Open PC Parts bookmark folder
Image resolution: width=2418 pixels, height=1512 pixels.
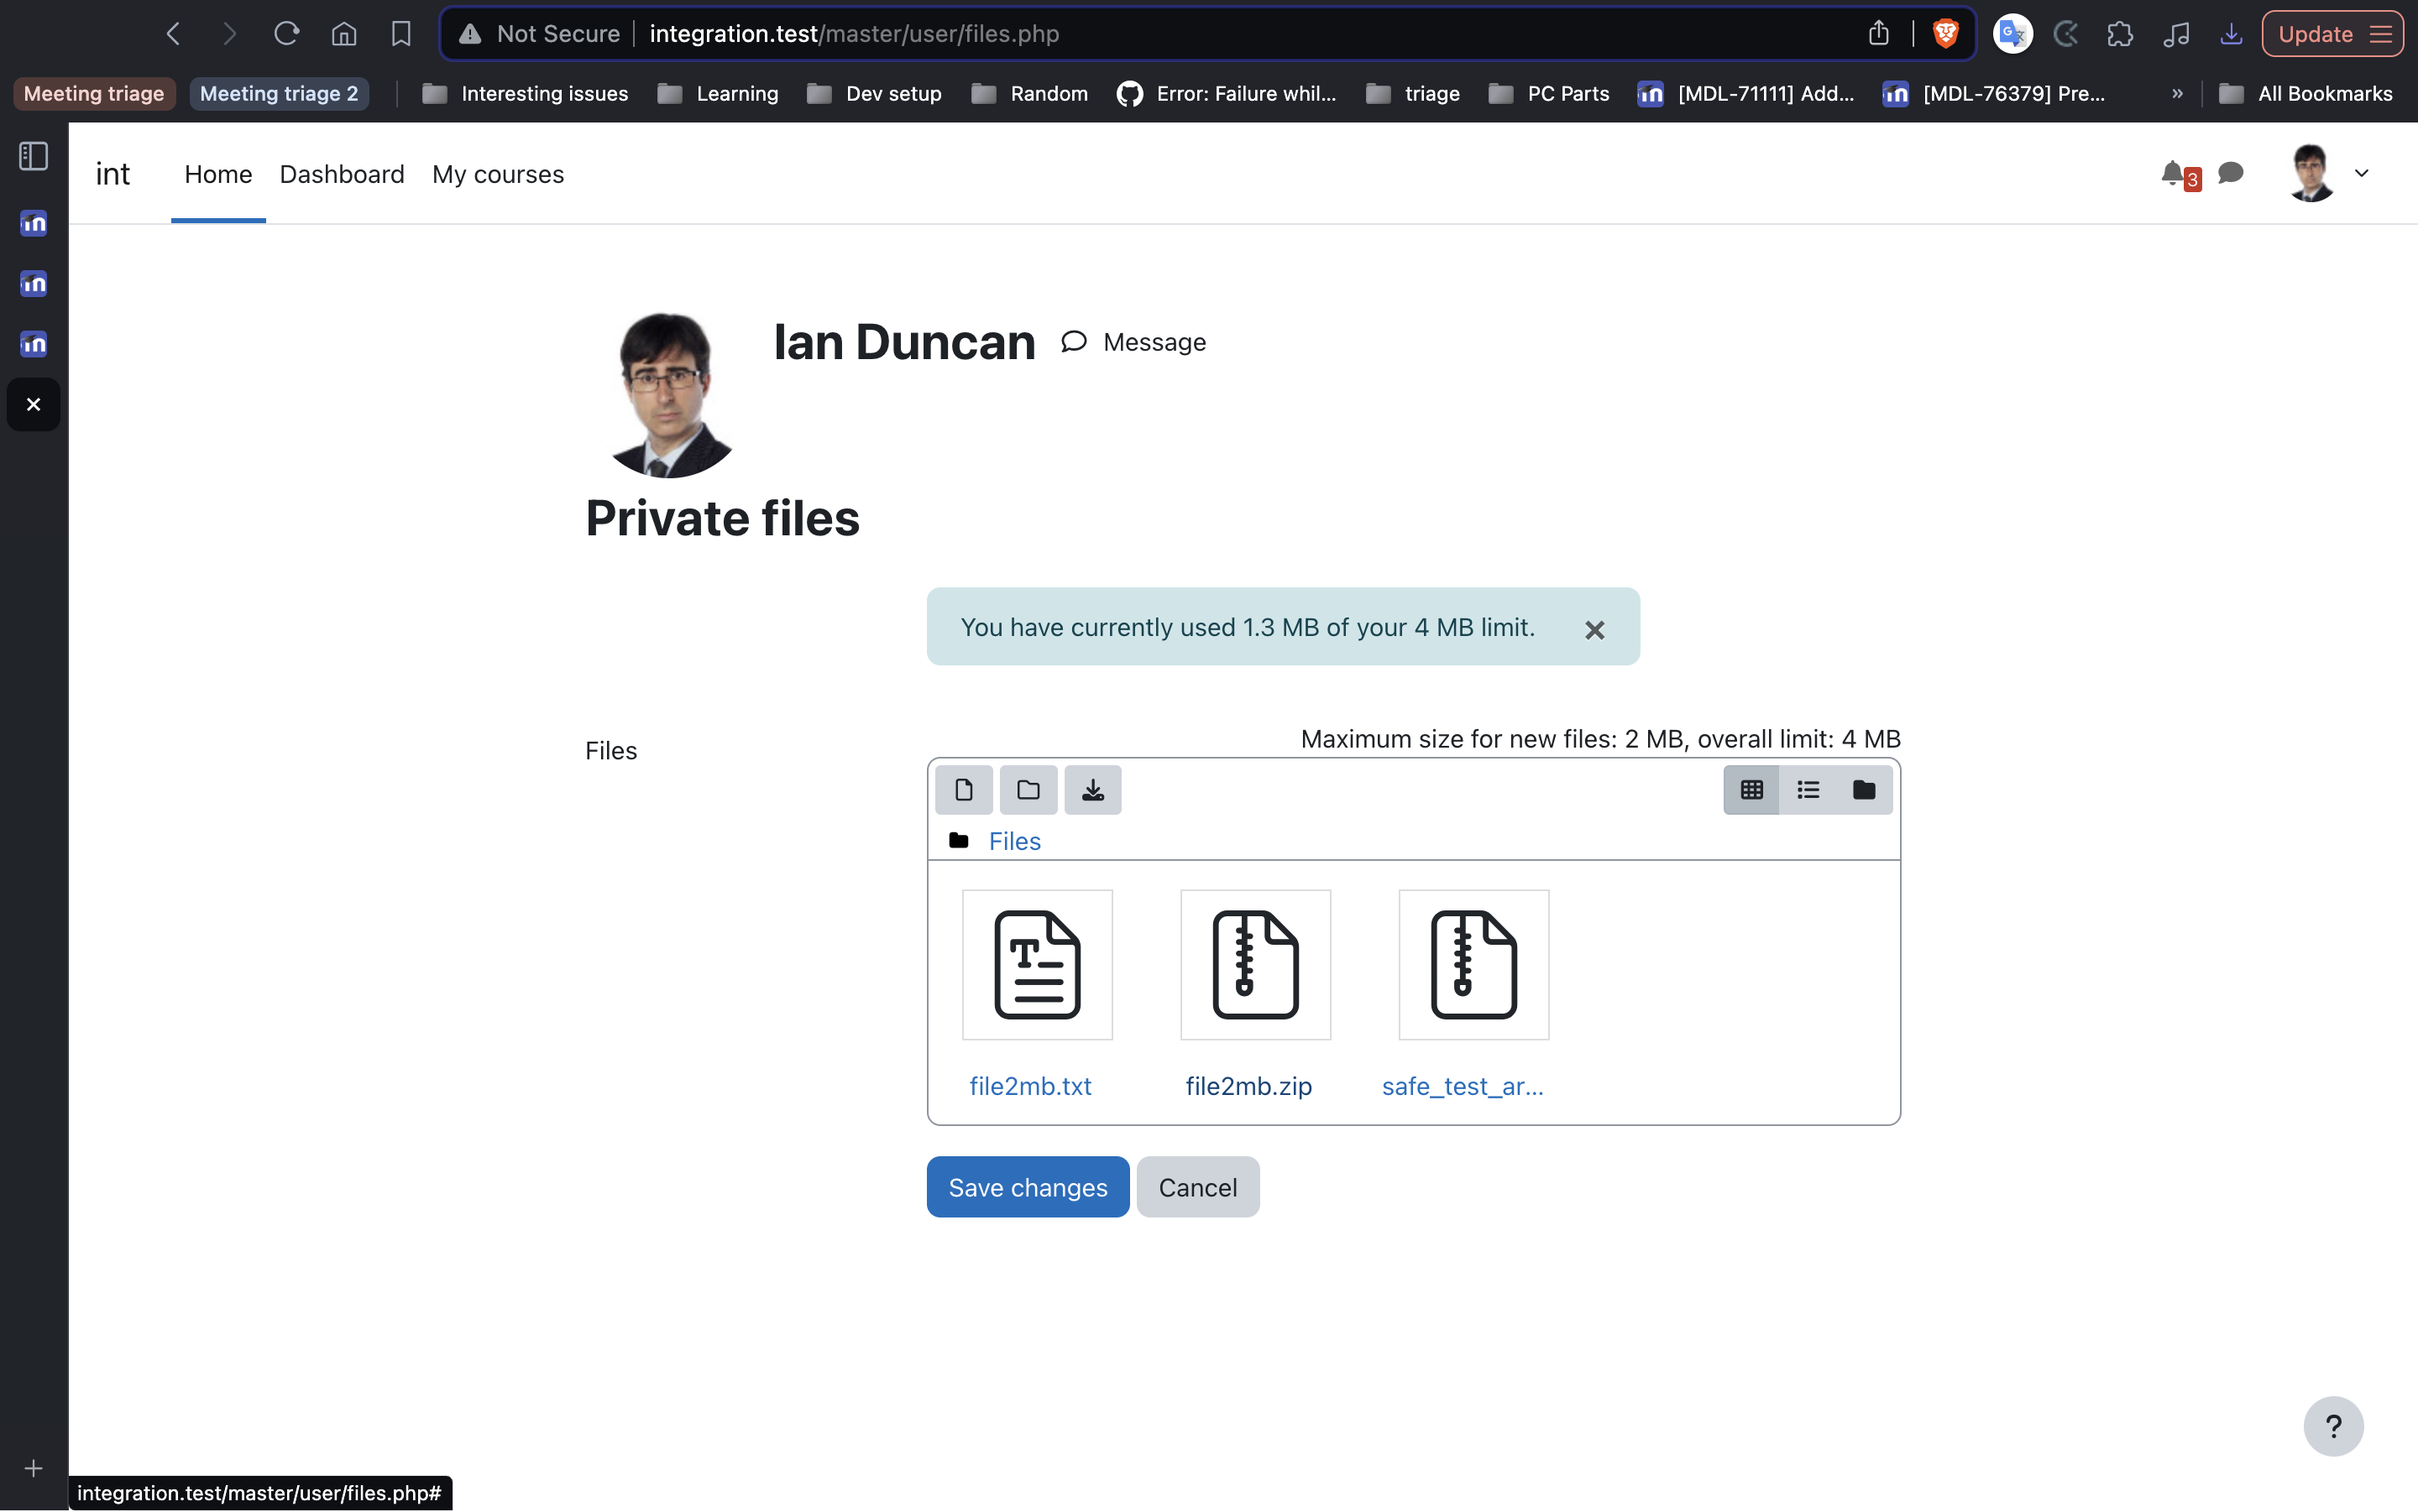[x=1549, y=93]
